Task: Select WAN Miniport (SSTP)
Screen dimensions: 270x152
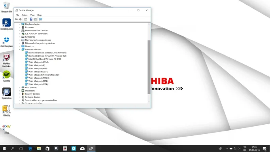Action: (38, 84)
